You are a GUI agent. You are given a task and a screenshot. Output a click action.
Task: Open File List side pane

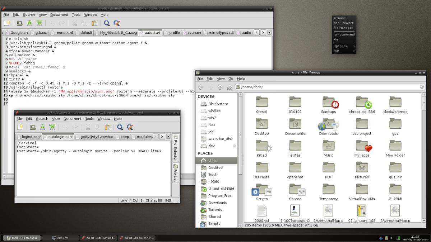pos(176,173)
